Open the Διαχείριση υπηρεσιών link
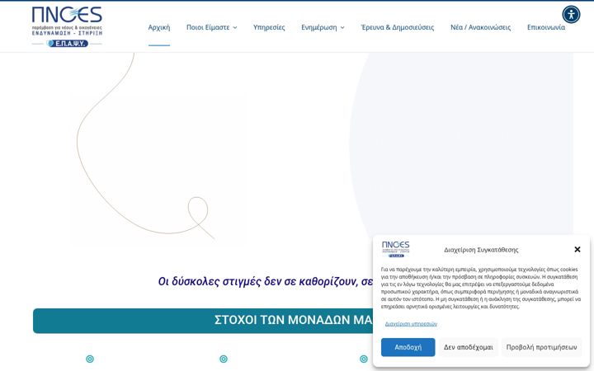The height and width of the screenshot is (371, 594). 411,324
